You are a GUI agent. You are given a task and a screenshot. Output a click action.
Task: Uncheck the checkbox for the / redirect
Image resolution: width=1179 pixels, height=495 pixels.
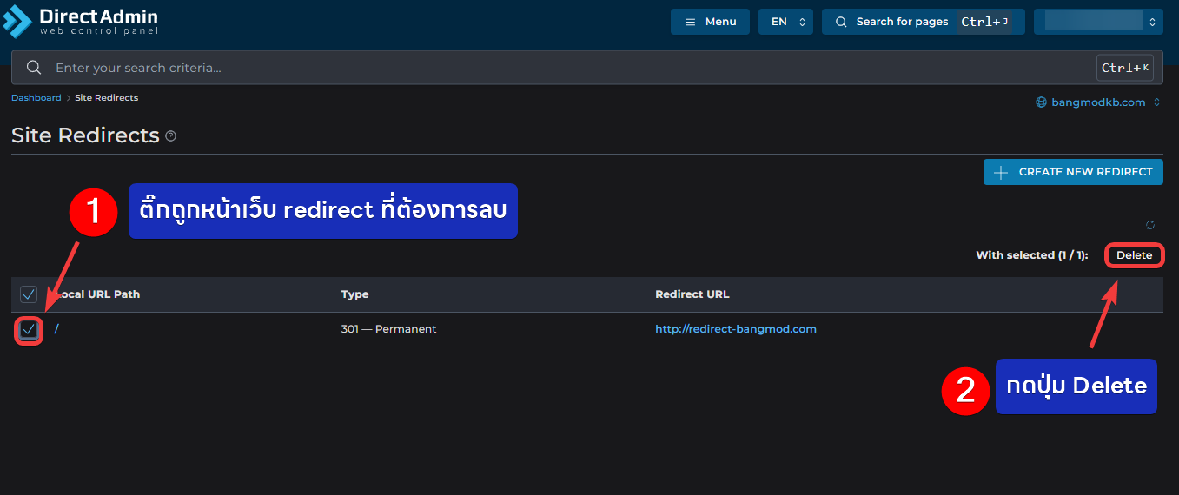29,329
